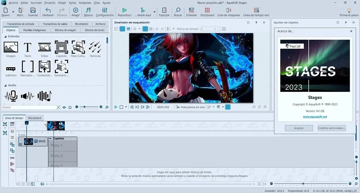Select the Texto object
This screenshot has height=193, width=360.
pos(28,49)
